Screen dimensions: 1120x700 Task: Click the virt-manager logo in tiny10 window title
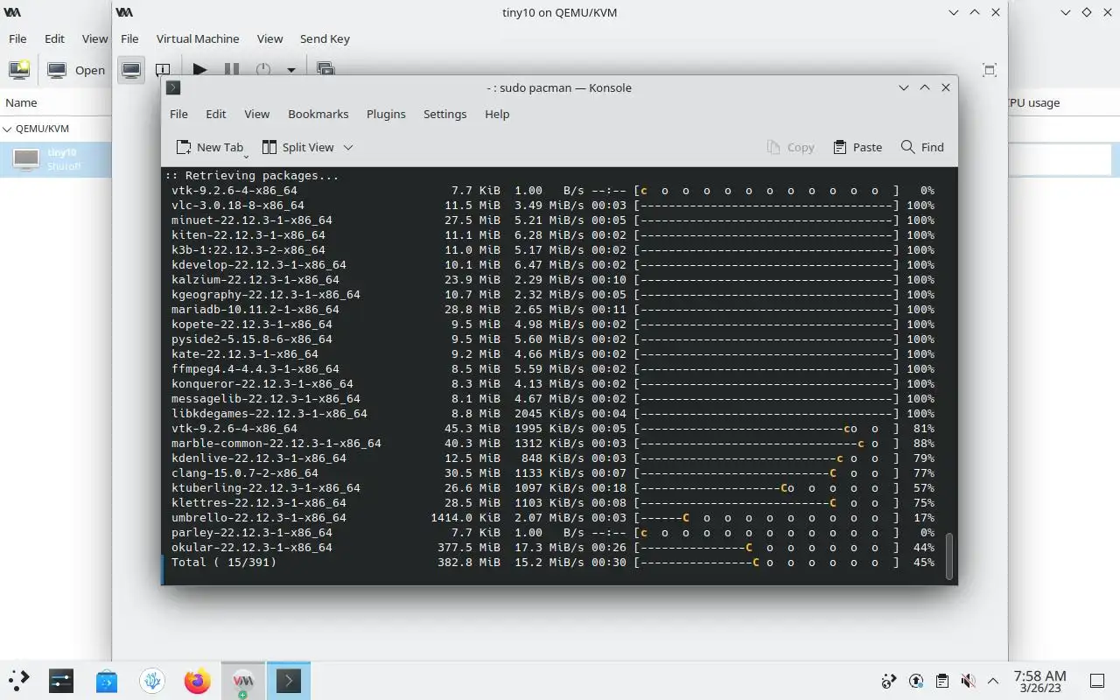click(x=124, y=12)
